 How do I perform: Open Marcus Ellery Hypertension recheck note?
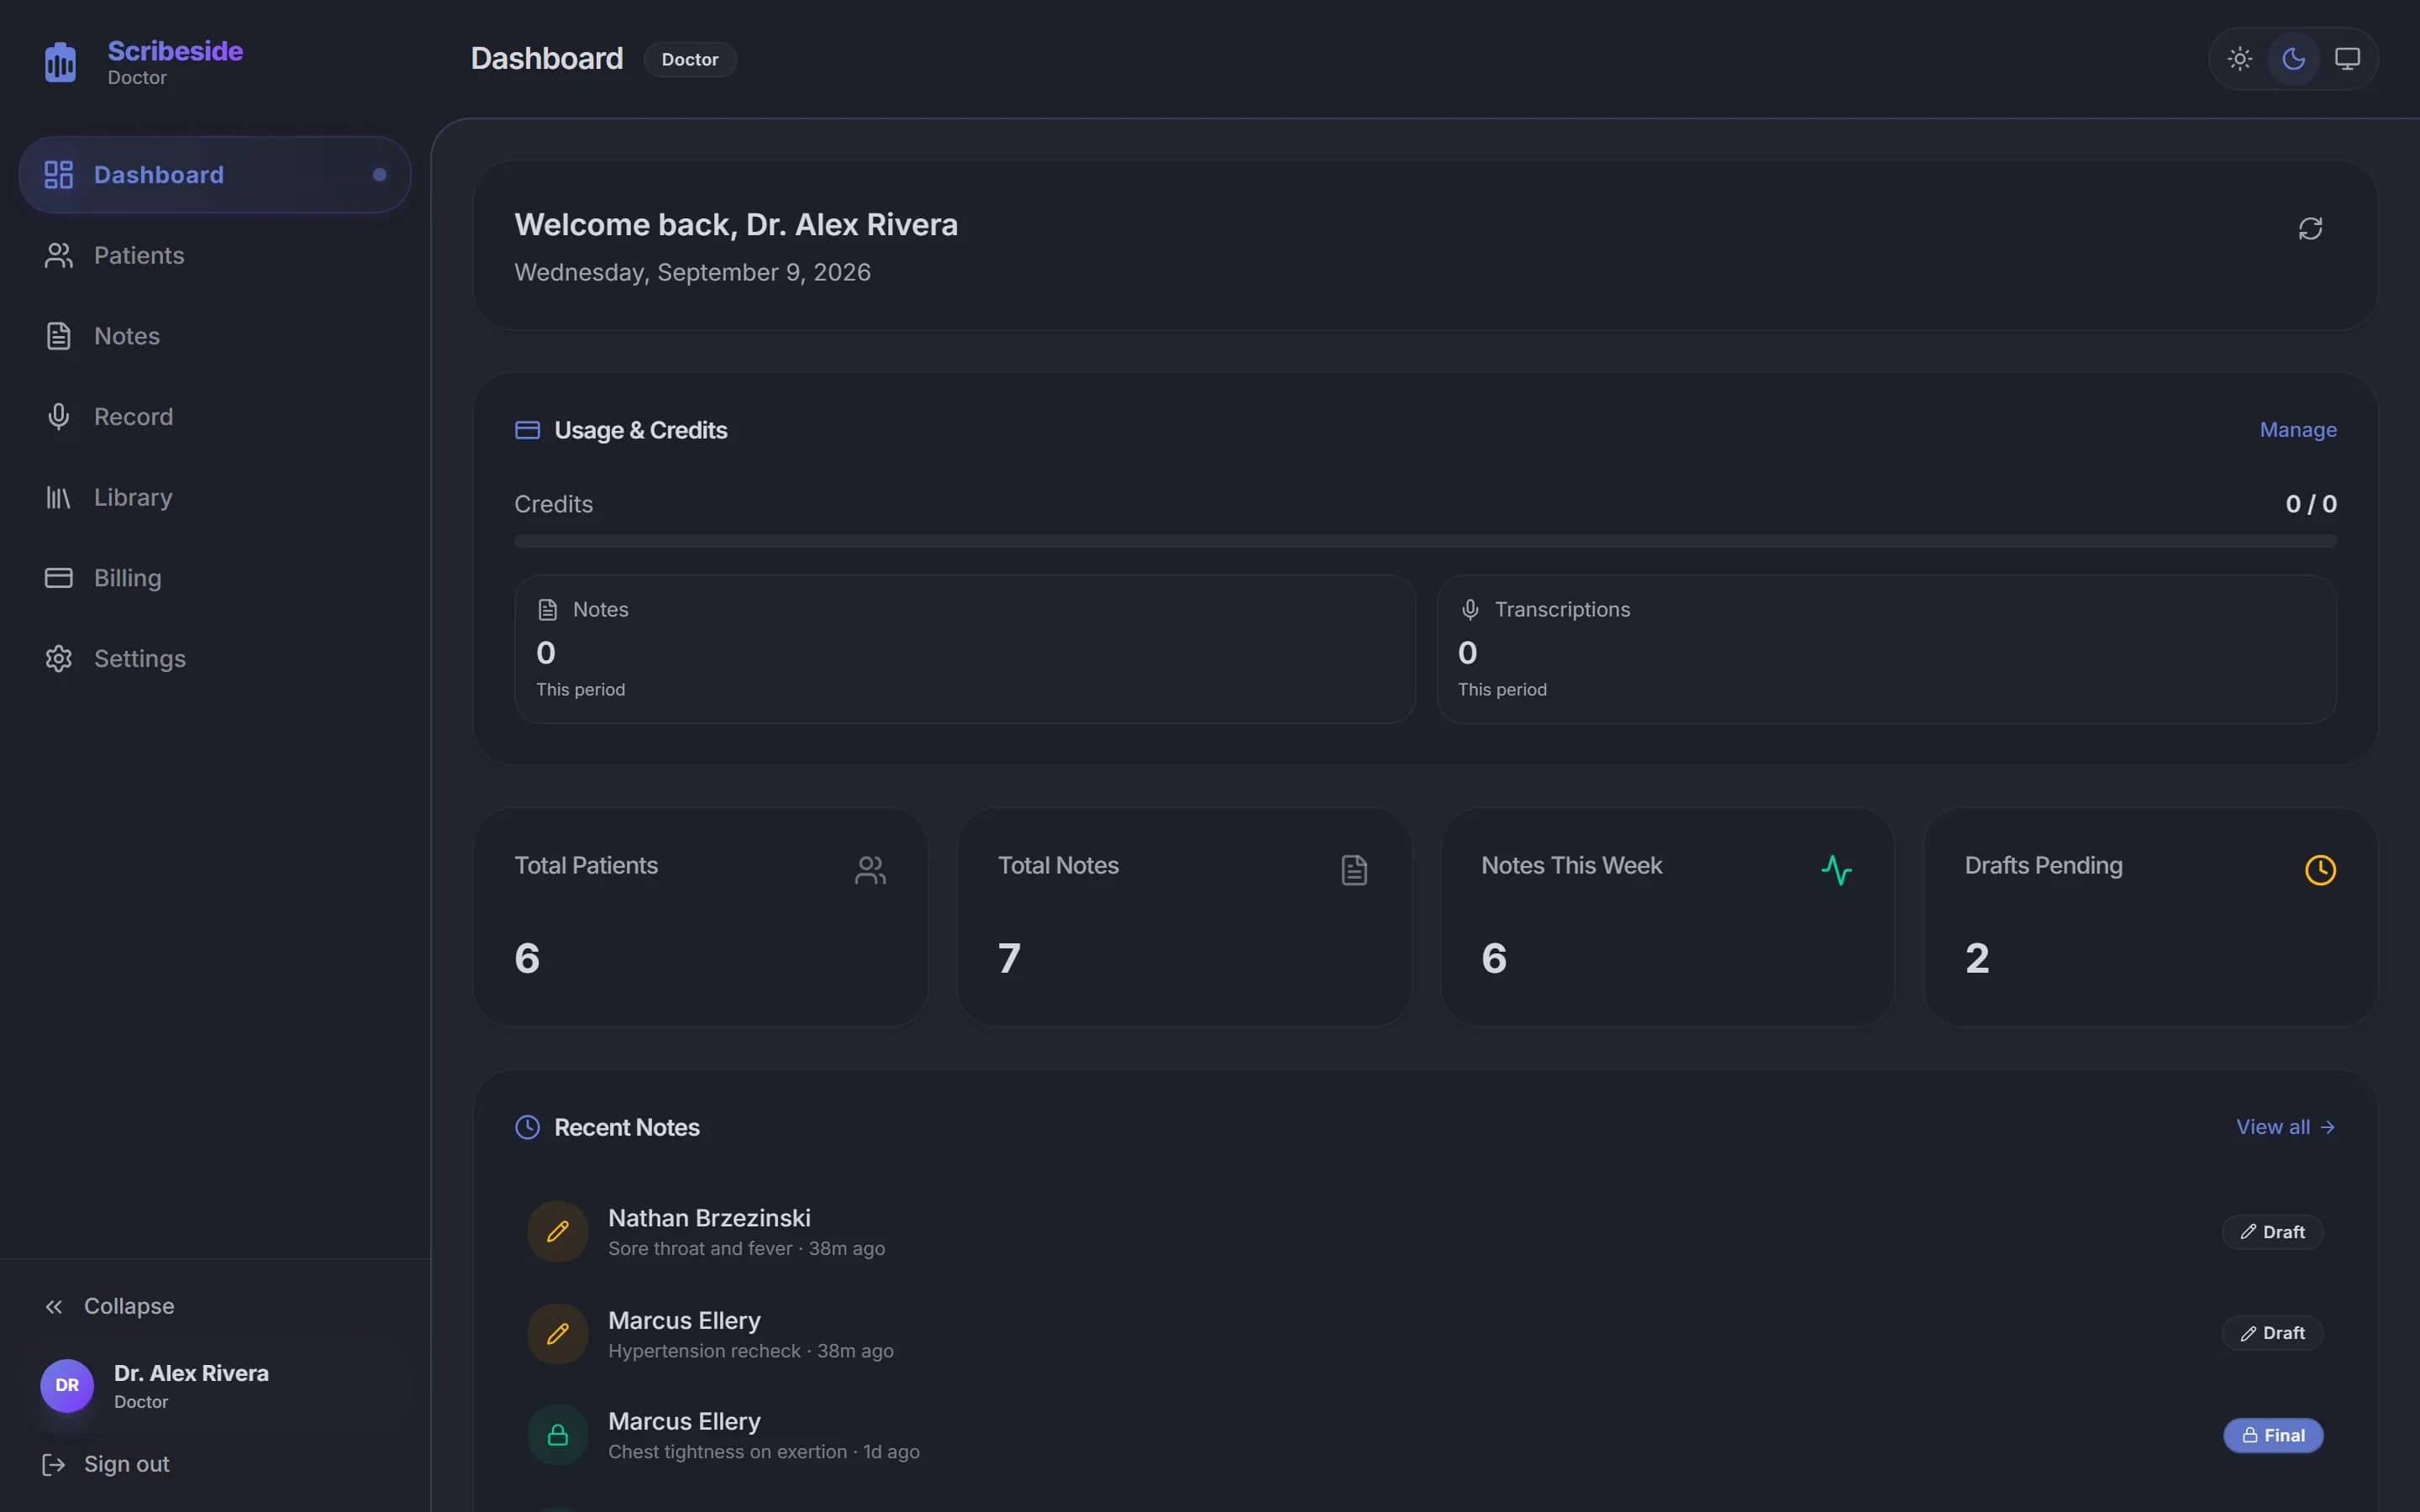pyautogui.click(x=1425, y=1334)
